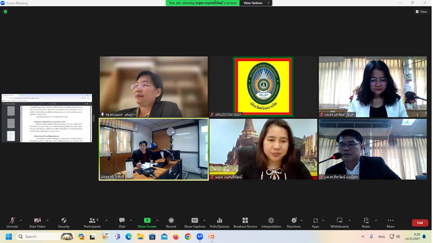The width and height of the screenshot is (433, 243).
Task: Switch the ENG input language
Action: pyautogui.click(x=382, y=237)
